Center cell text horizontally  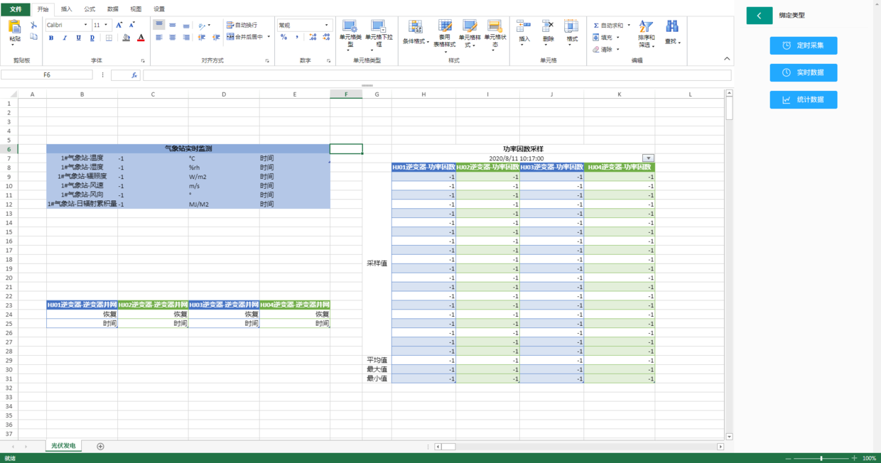click(173, 37)
